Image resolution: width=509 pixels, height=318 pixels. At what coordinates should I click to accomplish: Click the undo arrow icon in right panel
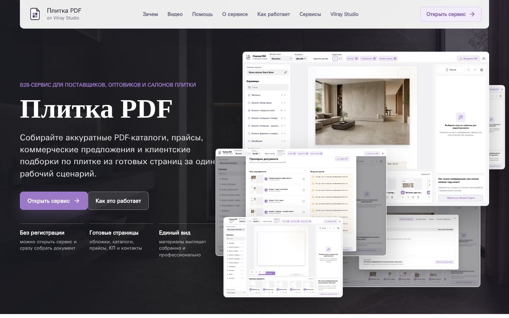coord(468,70)
